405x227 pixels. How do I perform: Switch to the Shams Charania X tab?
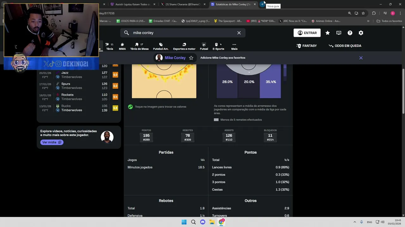(183, 4)
